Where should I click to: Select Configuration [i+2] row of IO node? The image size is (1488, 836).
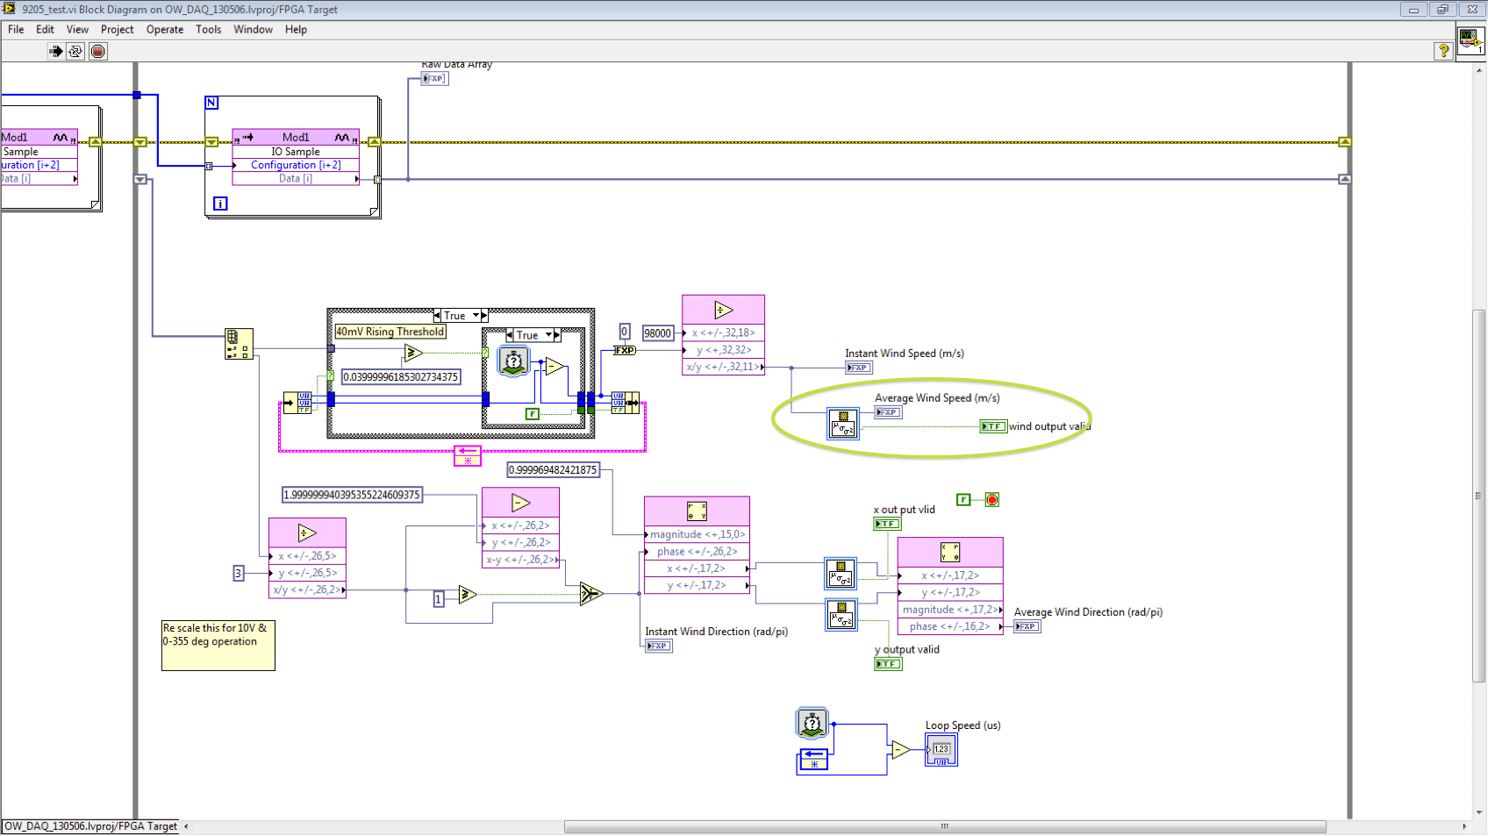(296, 165)
